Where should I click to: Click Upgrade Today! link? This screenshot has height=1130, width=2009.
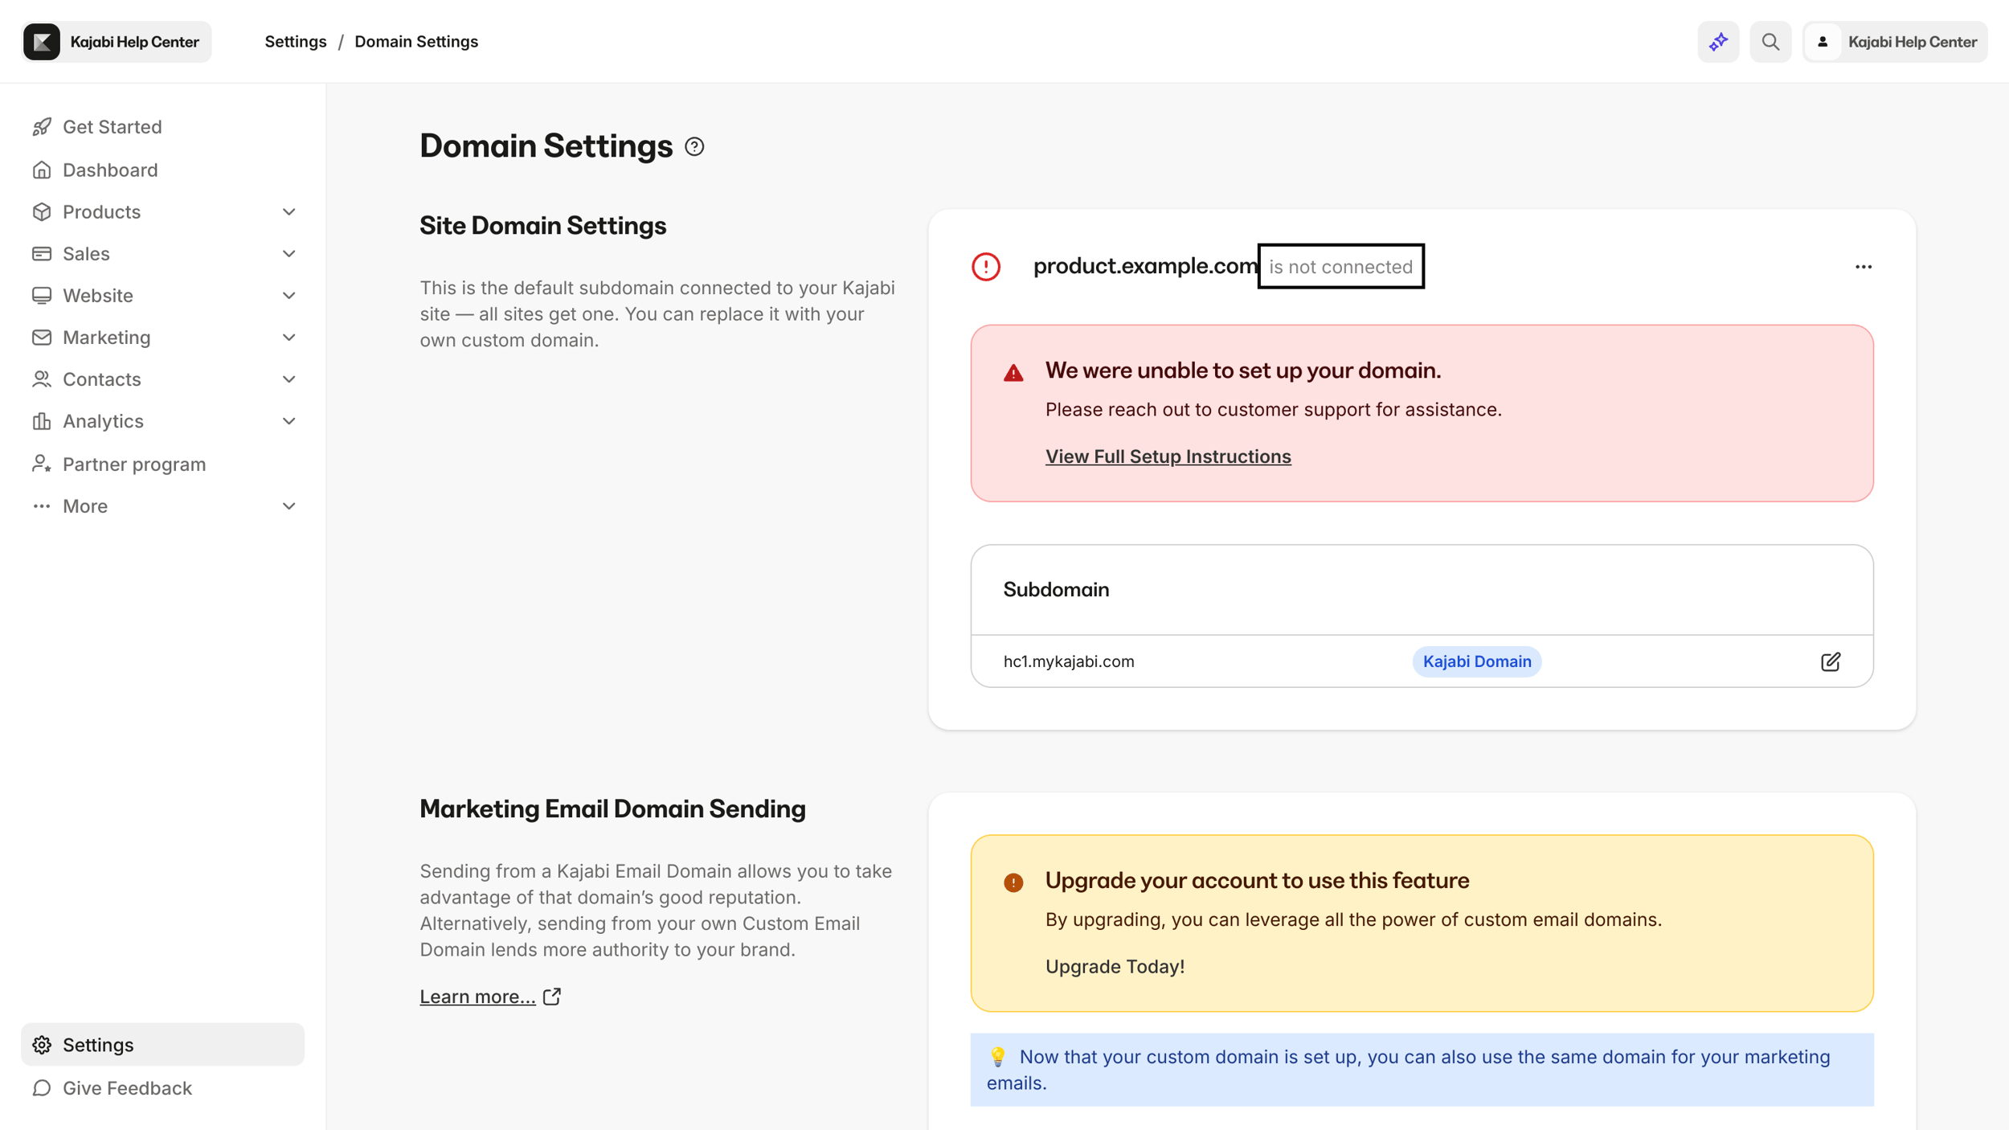(1115, 966)
